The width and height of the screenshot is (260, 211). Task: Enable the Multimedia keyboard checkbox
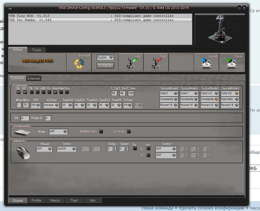101,132
